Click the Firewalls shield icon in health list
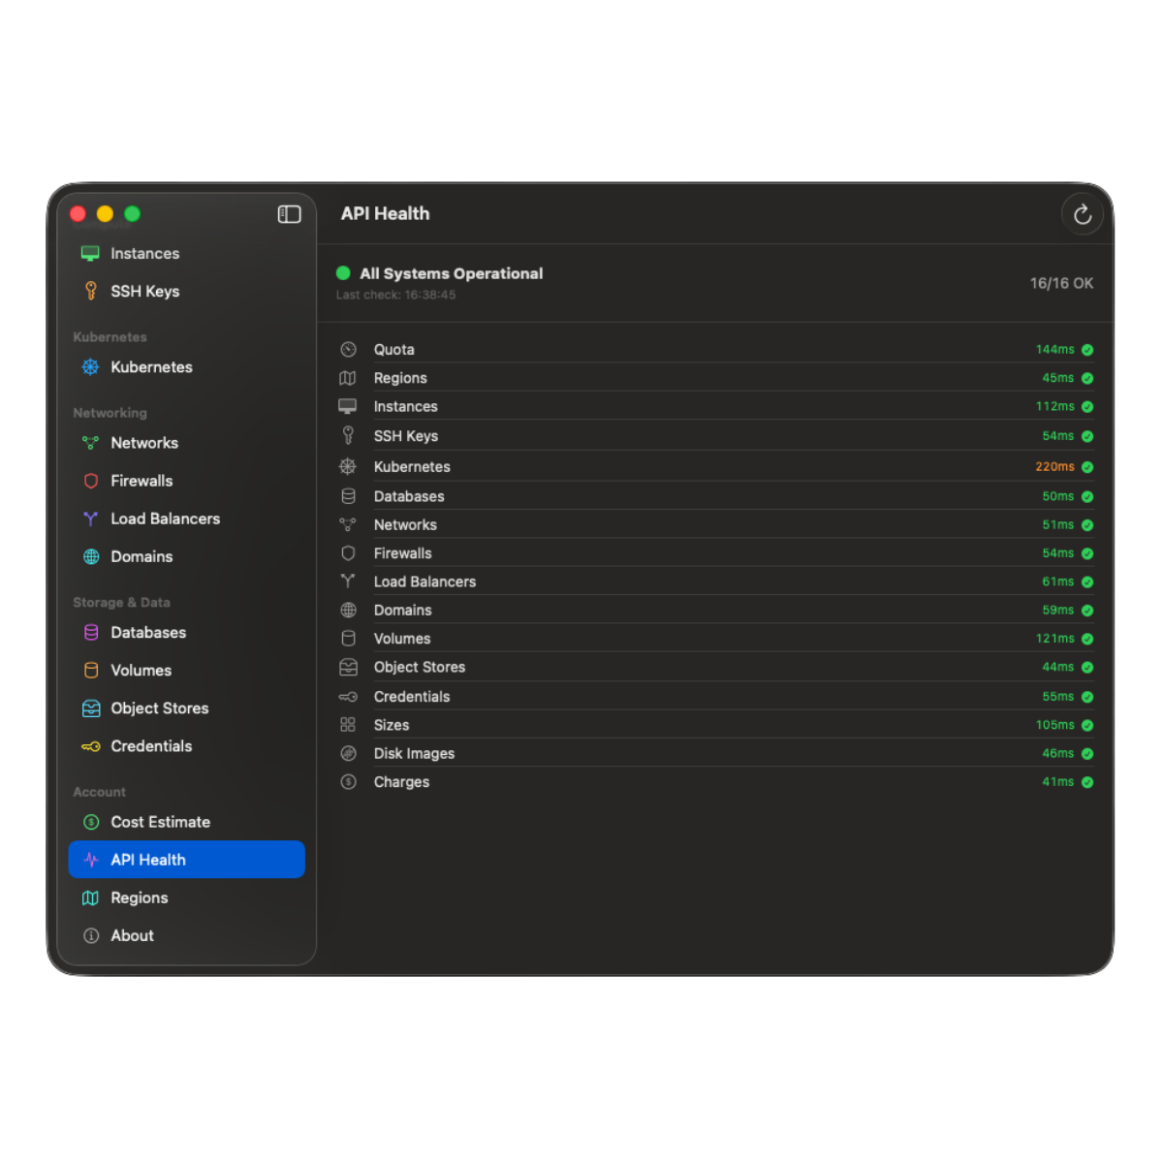 pyautogui.click(x=348, y=553)
